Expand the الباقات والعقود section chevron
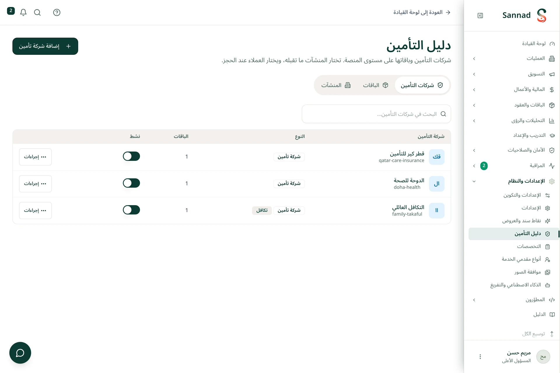 tap(474, 105)
